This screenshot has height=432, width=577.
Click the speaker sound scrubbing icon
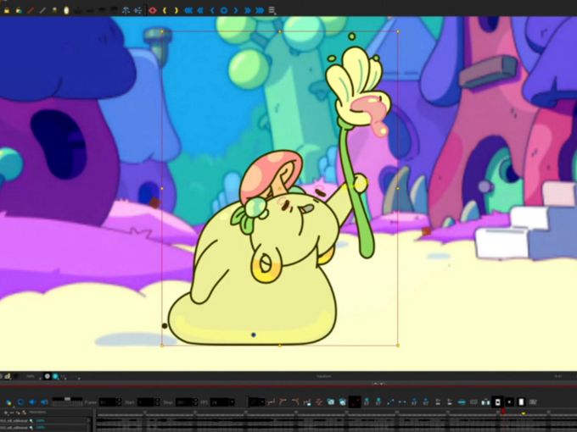click(44, 402)
